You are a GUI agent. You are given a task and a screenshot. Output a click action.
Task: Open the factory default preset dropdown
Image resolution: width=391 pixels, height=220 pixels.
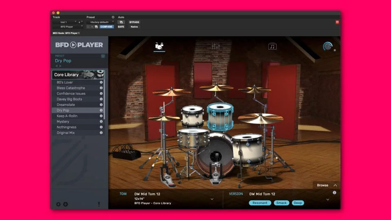coord(100,22)
